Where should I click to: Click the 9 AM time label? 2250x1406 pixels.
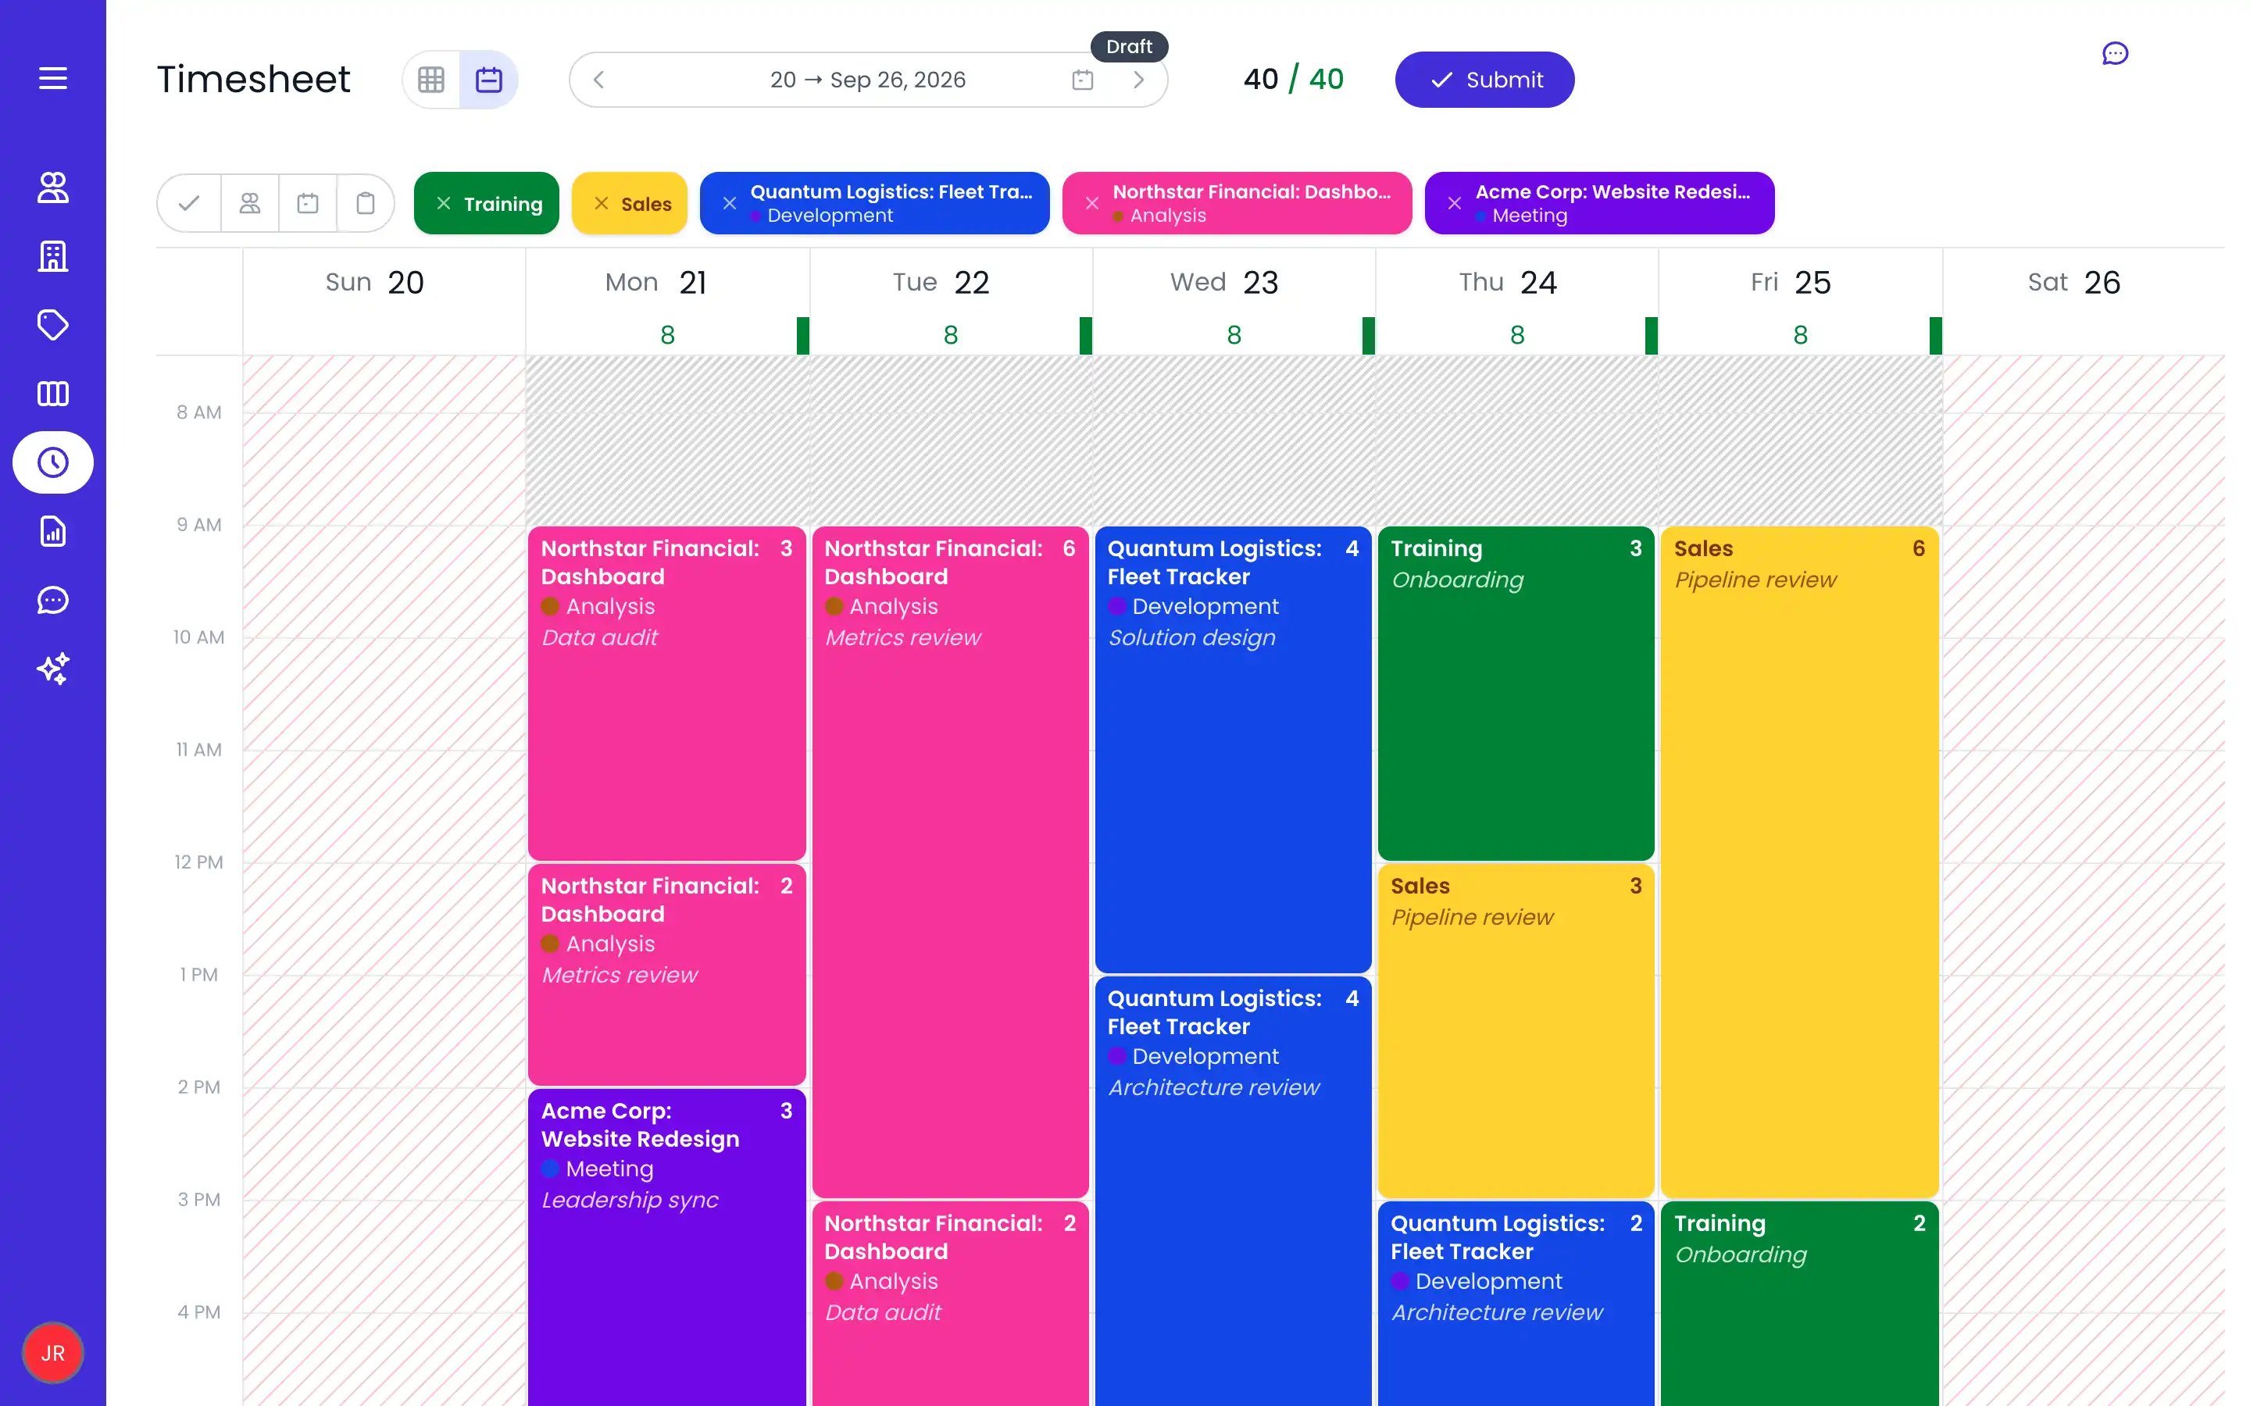(199, 526)
